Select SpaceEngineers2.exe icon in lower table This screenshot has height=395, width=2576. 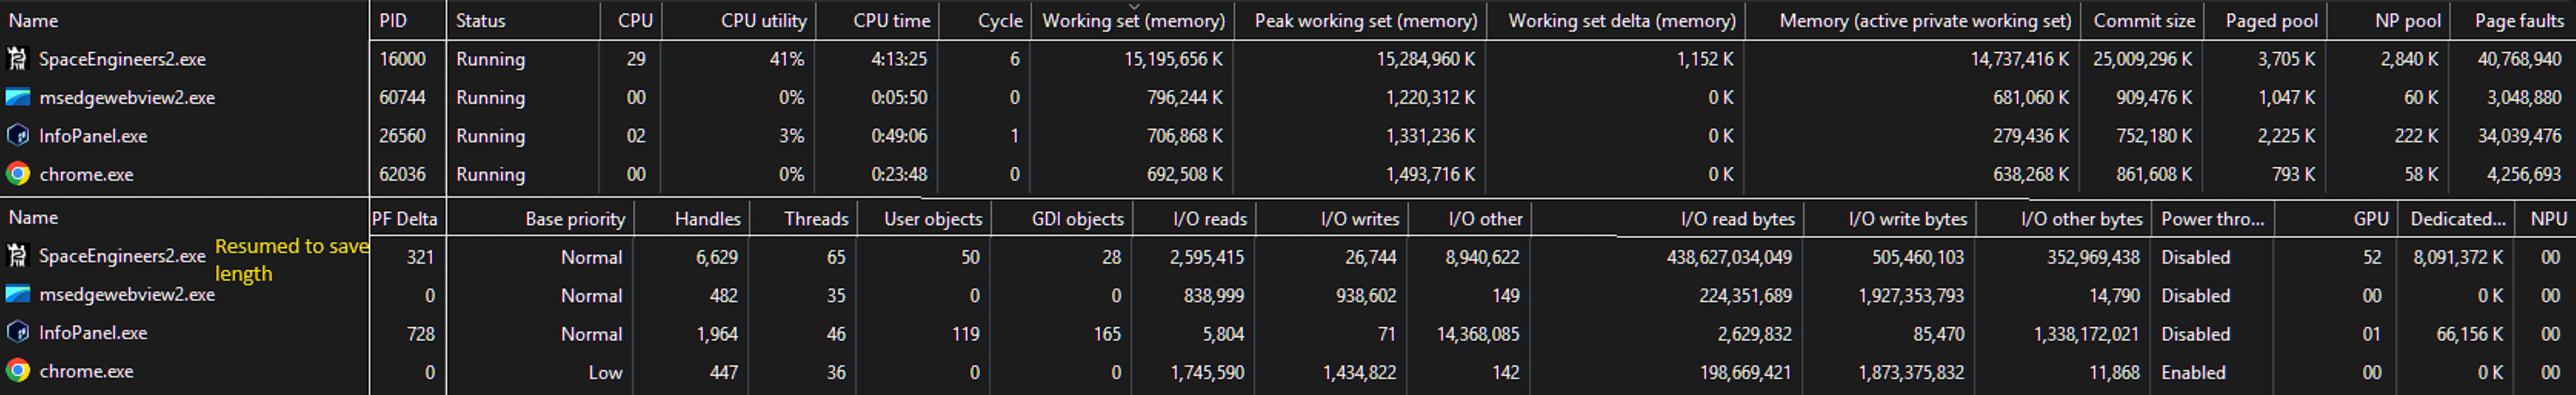(x=17, y=257)
